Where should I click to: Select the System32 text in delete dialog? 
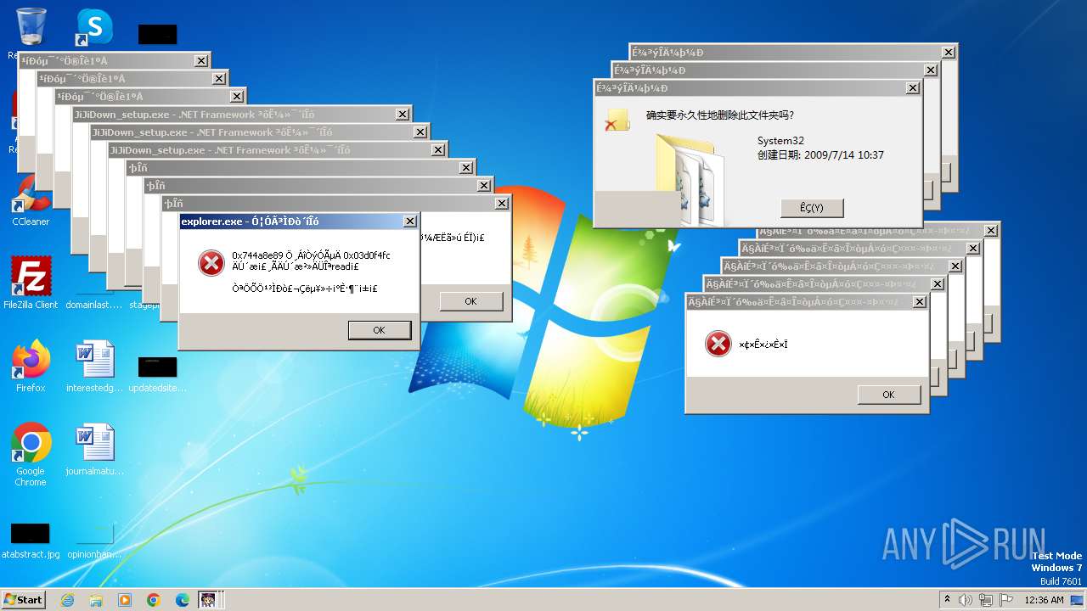tap(780, 141)
